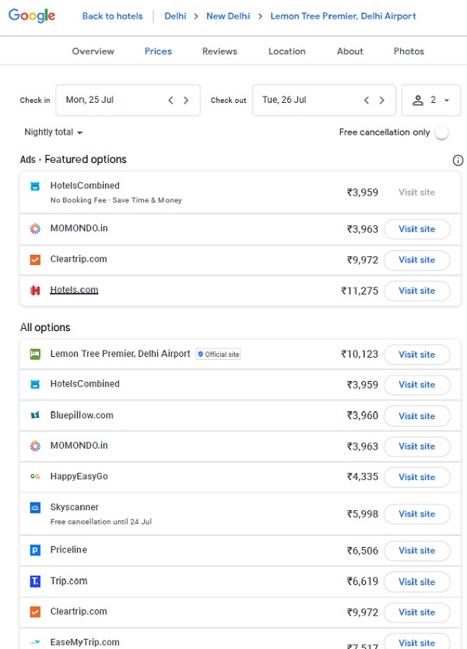This screenshot has height=649, width=467.
Task: Visit site for featured Cleartrip.com
Action: pos(416,260)
